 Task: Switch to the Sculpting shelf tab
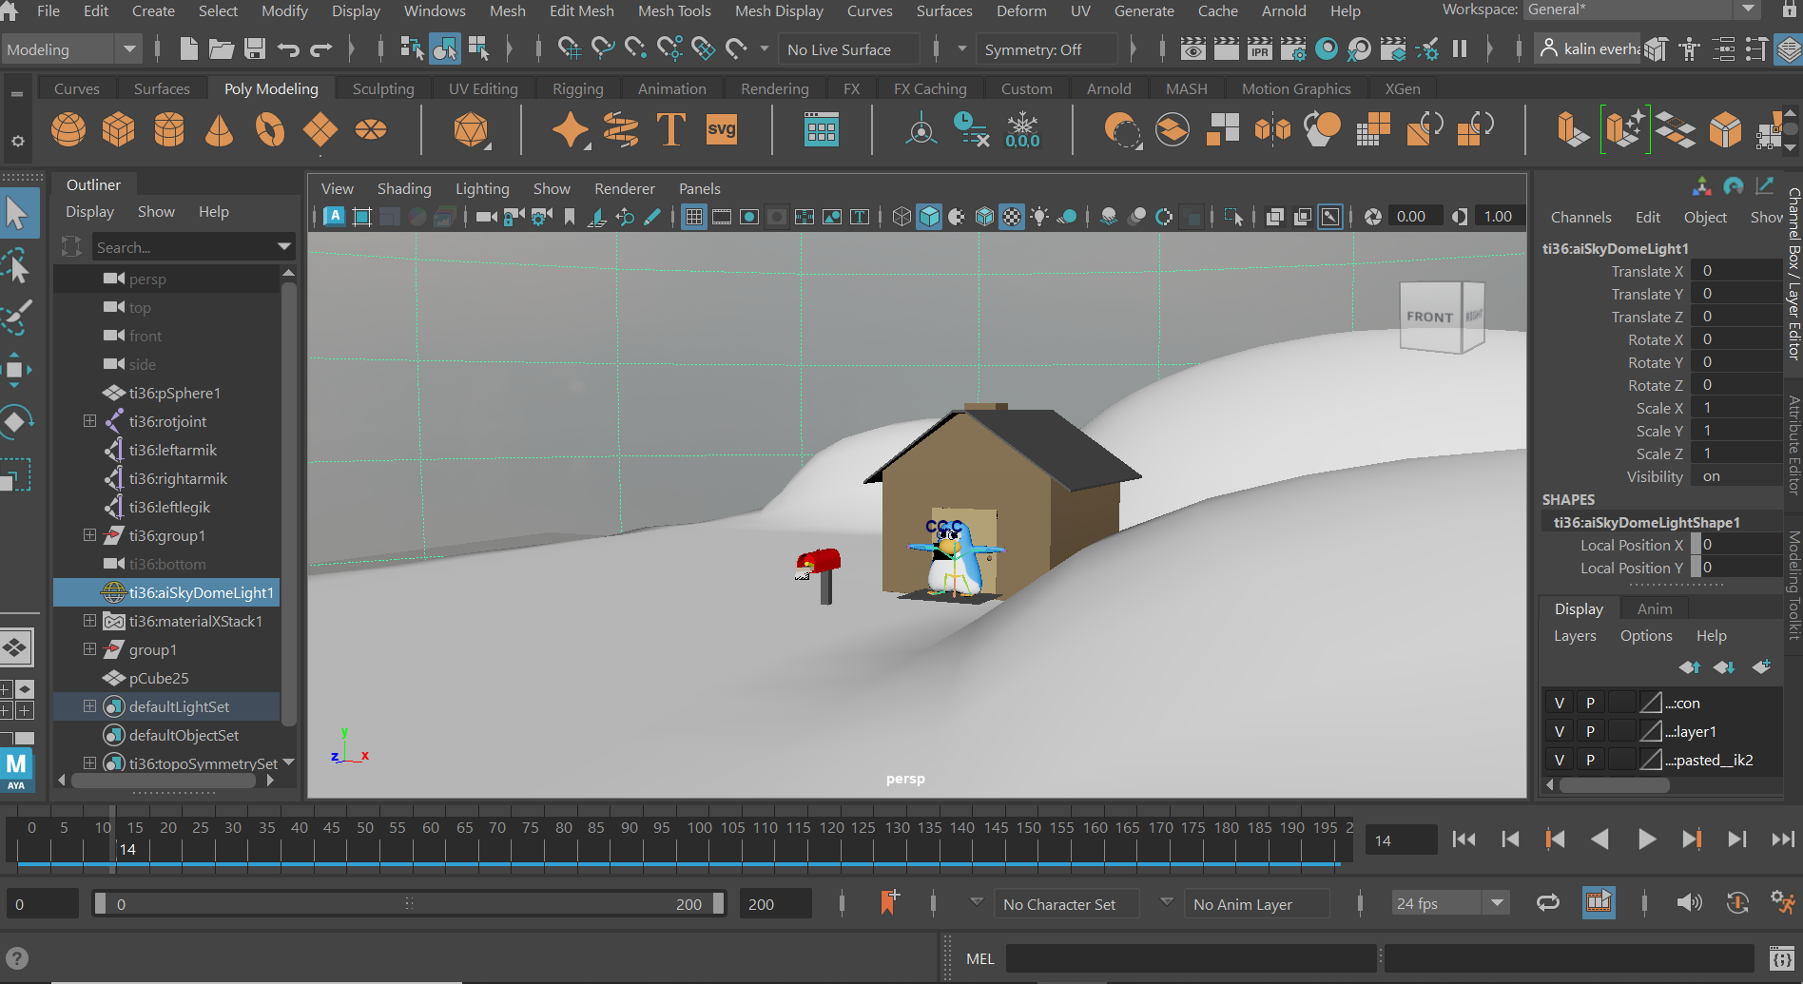tap(383, 88)
